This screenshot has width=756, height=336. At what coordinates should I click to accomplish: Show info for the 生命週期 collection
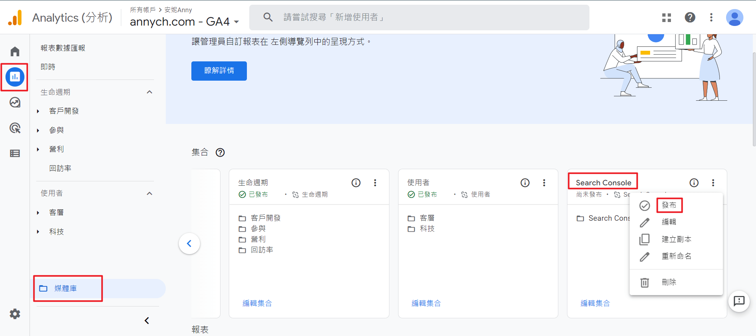point(356,183)
